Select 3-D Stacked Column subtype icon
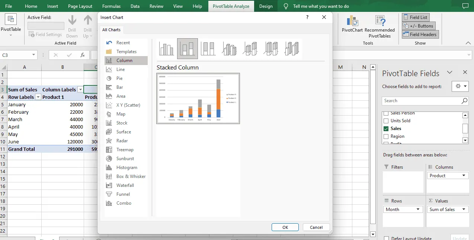The width and height of the screenshot is (474, 240). [x=250, y=49]
